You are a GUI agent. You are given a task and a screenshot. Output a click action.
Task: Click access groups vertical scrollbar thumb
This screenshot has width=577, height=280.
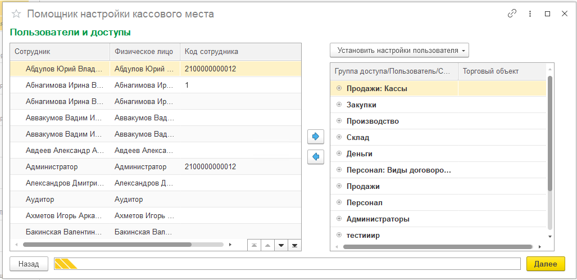point(550,133)
